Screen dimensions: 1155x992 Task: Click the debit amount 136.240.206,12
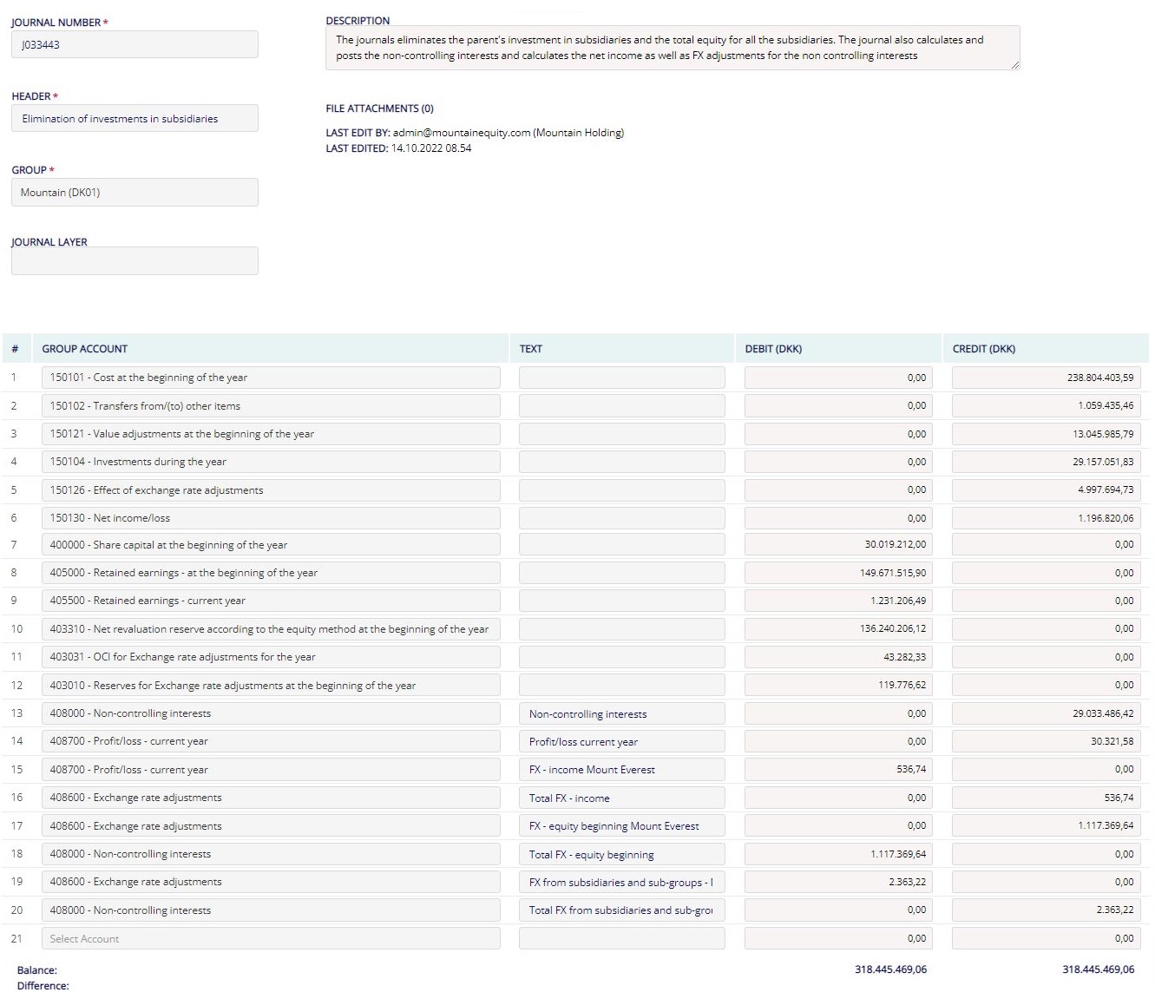pos(839,628)
